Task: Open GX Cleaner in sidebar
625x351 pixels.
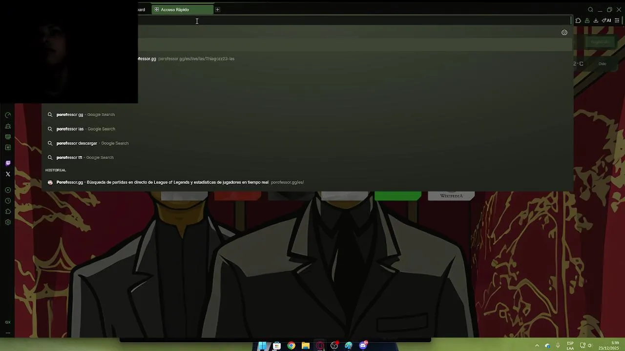Action: [8, 126]
